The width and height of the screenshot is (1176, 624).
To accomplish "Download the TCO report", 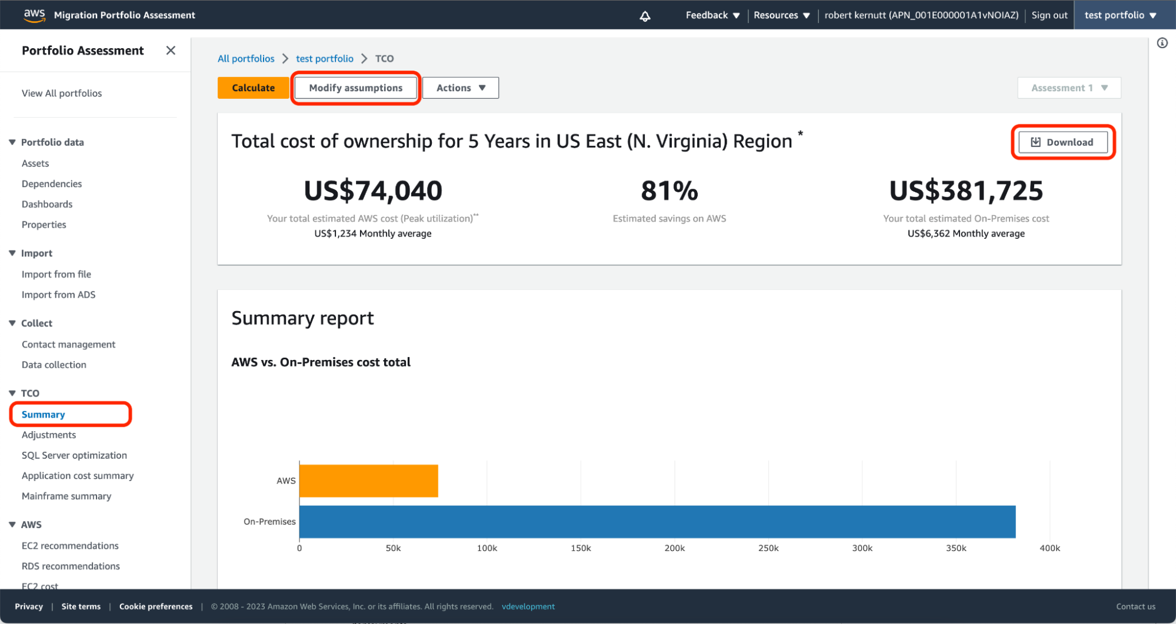I will [1062, 142].
